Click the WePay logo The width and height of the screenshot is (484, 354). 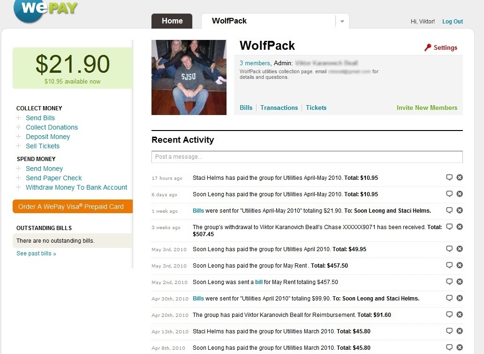tap(45, 10)
